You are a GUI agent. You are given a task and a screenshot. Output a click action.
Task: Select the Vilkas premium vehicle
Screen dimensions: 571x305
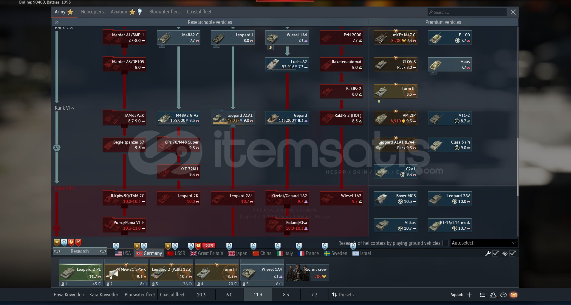tap(396, 225)
